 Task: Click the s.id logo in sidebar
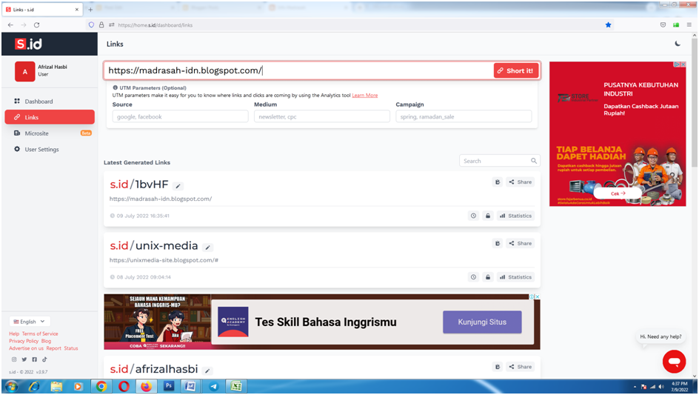(29, 44)
